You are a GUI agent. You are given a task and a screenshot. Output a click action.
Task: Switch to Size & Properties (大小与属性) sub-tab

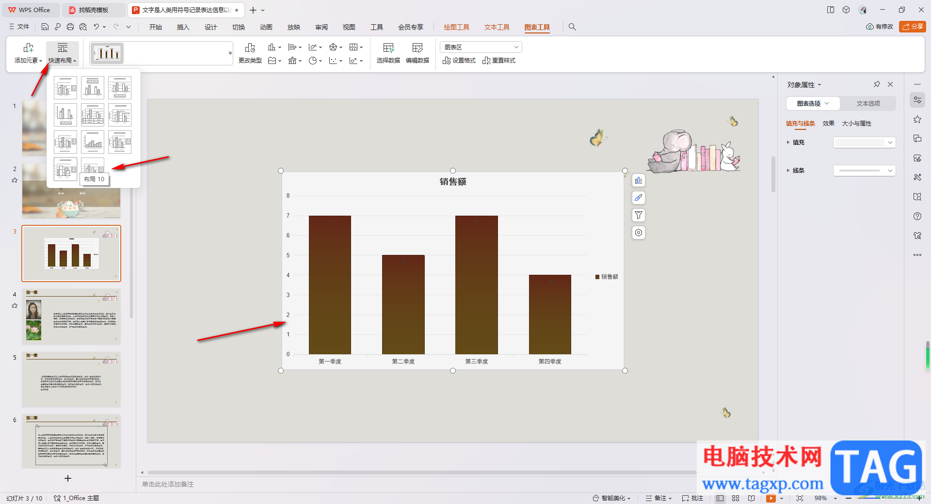coord(856,124)
